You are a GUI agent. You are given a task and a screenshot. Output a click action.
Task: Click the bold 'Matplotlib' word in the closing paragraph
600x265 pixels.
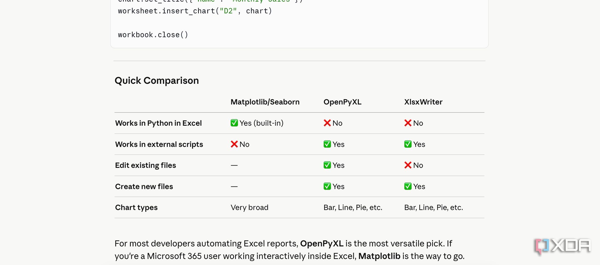(x=379, y=256)
